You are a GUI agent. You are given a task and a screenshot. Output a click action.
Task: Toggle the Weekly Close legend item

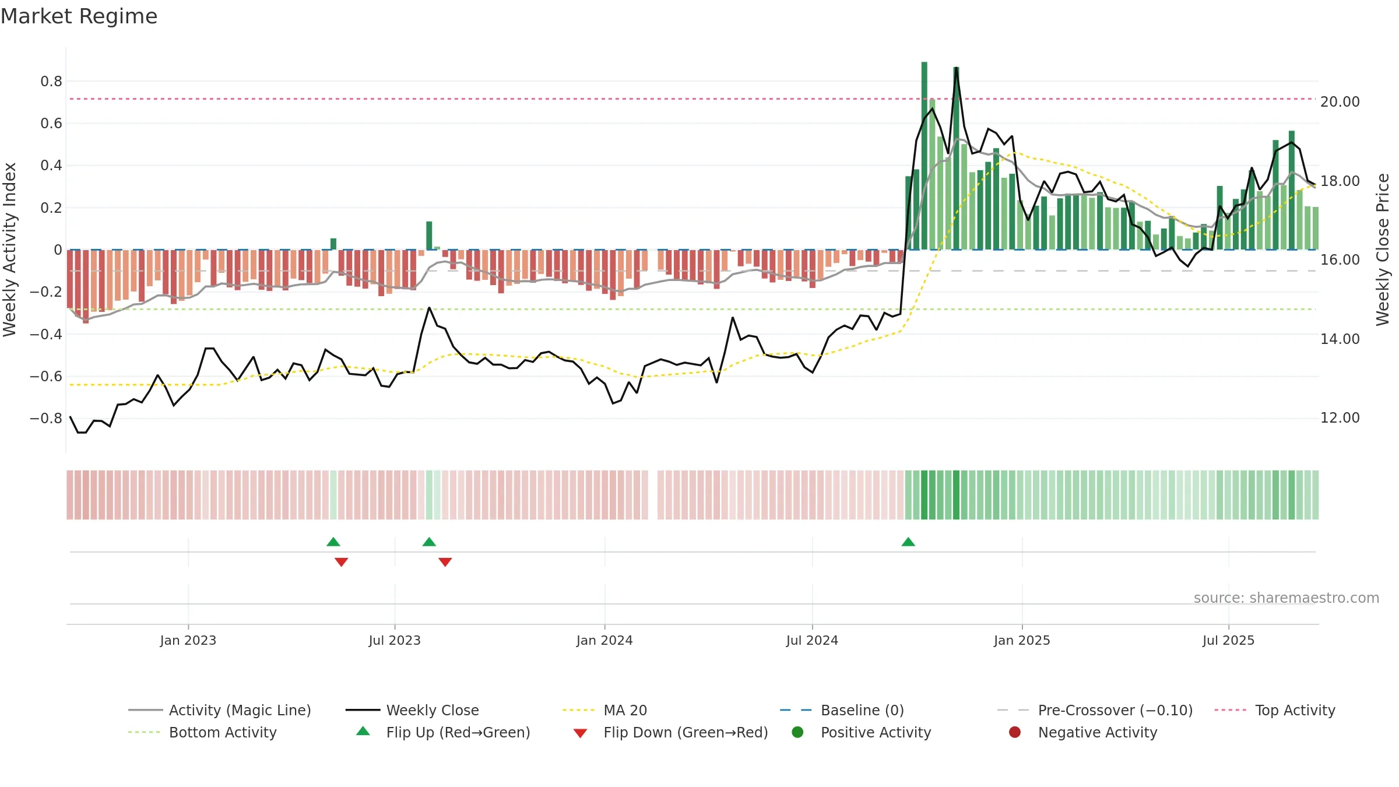[412, 710]
